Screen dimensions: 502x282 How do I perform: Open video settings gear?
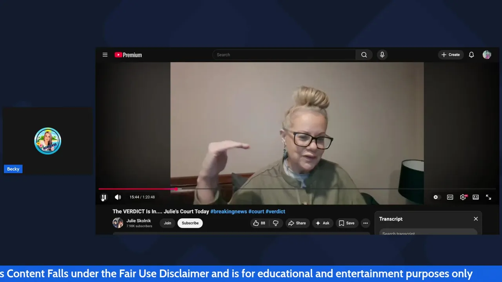point(463,197)
